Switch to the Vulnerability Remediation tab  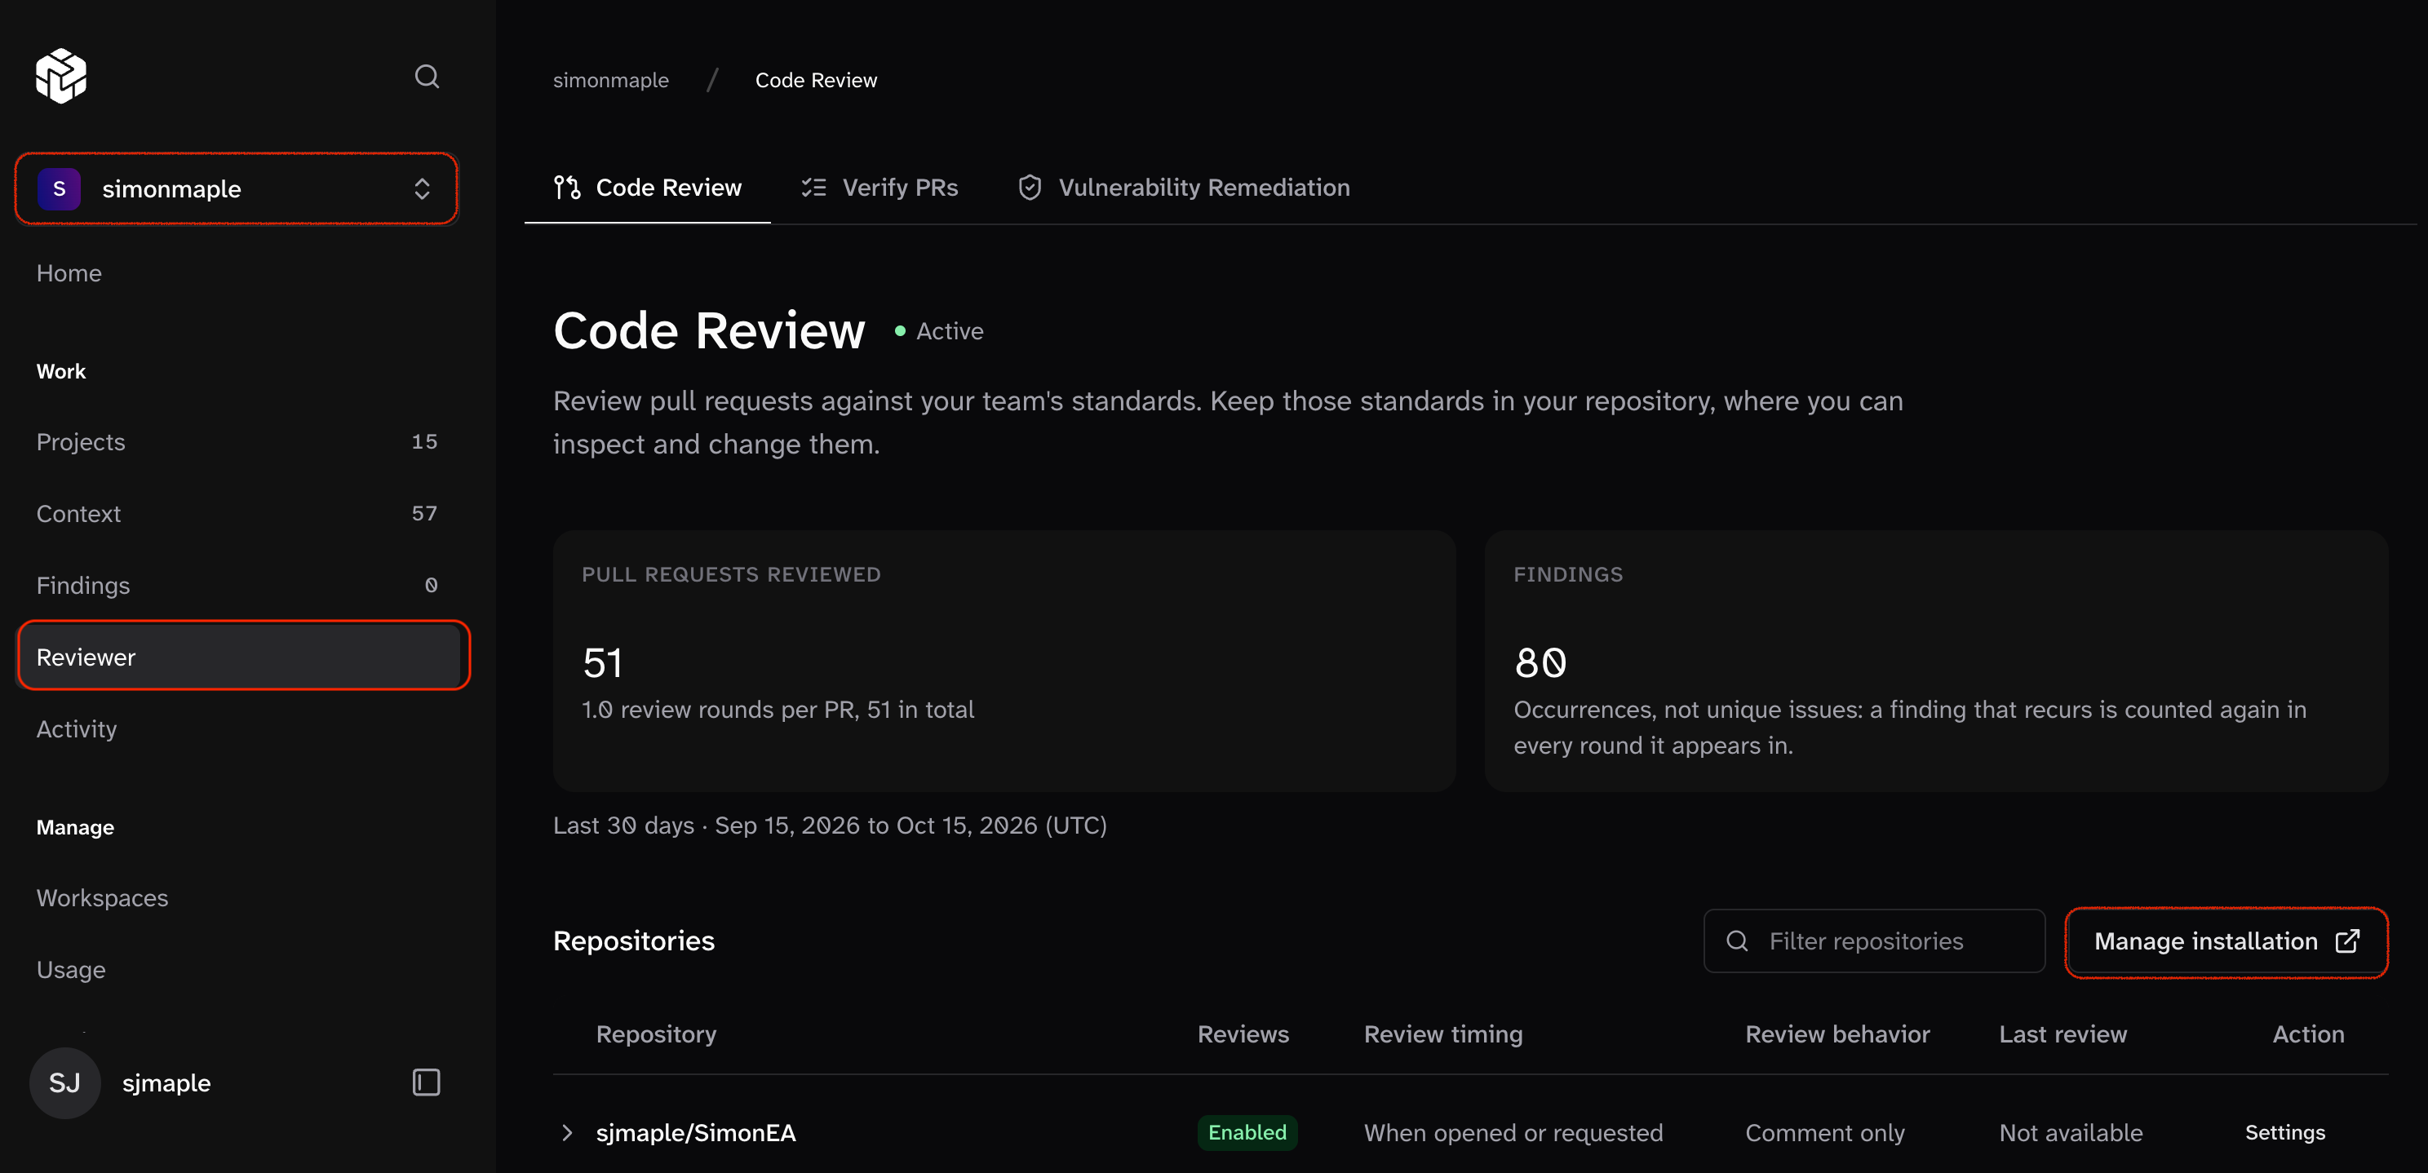1184,188
